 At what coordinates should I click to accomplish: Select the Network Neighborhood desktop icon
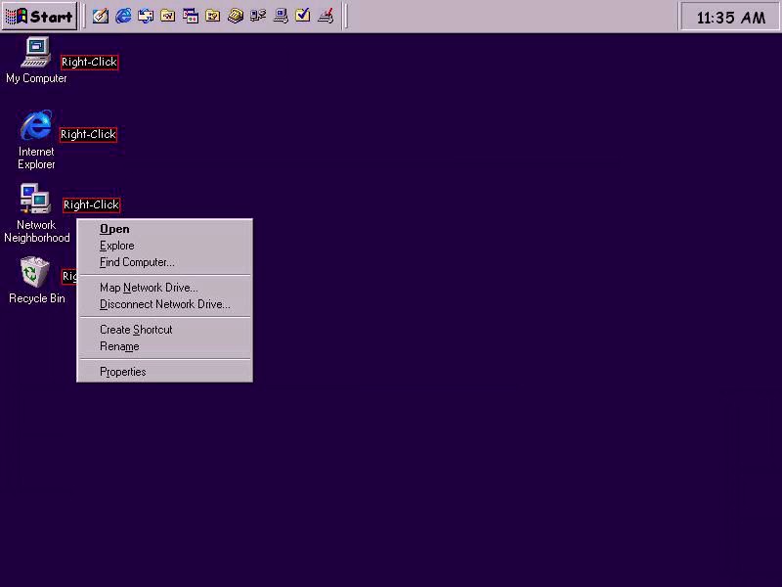pyautogui.click(x=36, y=213)
